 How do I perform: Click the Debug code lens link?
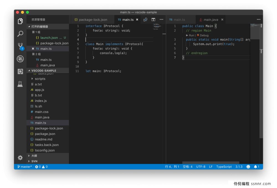[x=203, y=35]
